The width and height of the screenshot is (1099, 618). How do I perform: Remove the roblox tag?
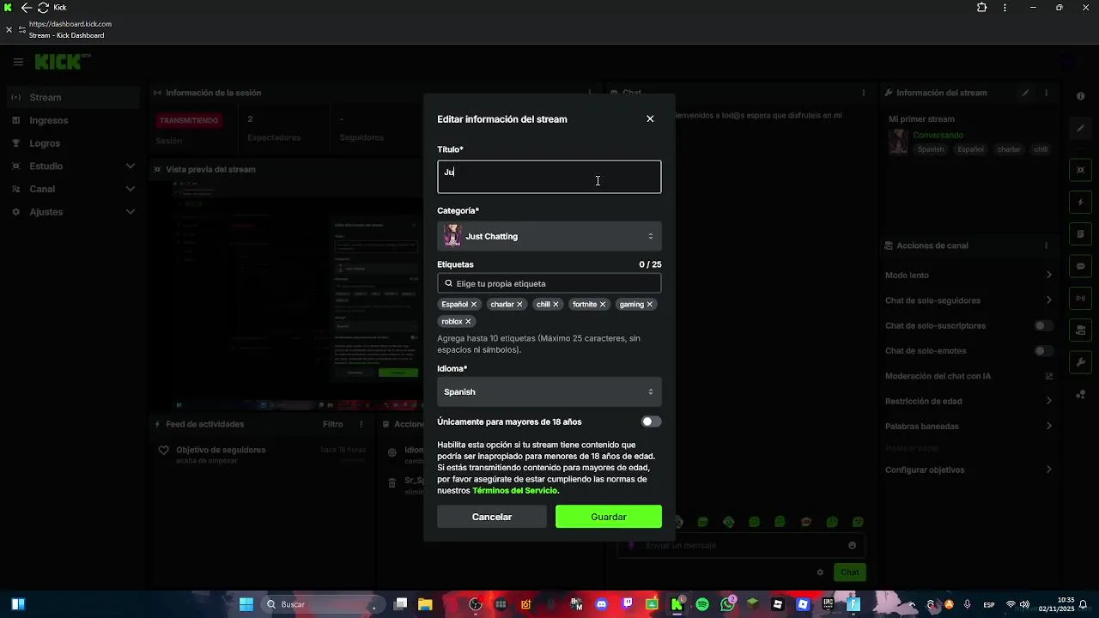point(468,322)
